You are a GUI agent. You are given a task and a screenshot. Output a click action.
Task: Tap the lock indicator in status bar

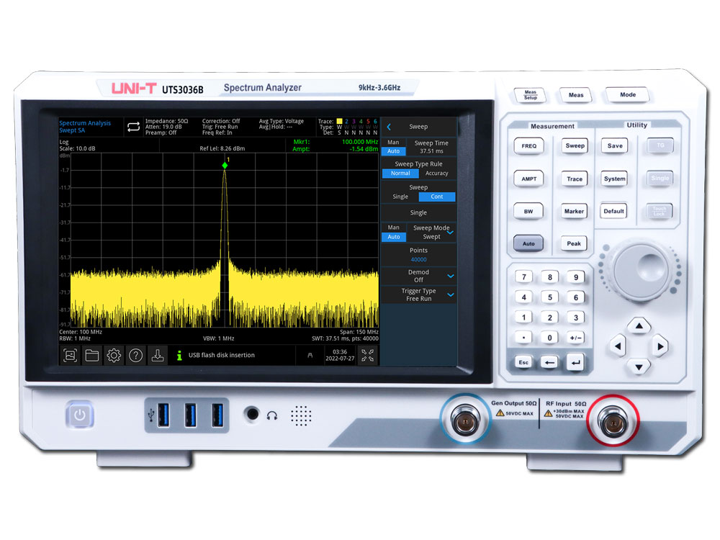point(310,356)
